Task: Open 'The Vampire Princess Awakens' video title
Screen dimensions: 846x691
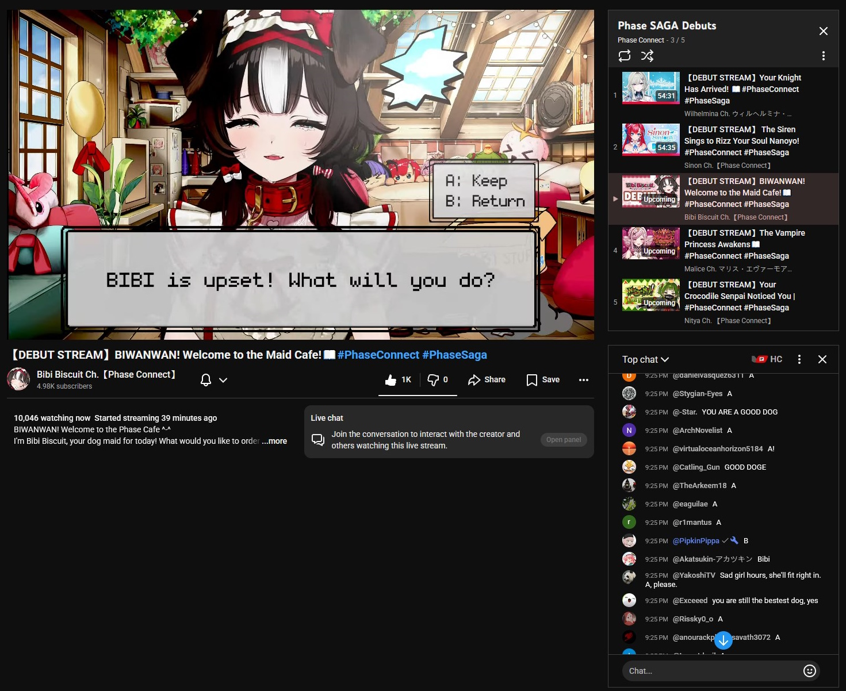Action: pos(745,244)
